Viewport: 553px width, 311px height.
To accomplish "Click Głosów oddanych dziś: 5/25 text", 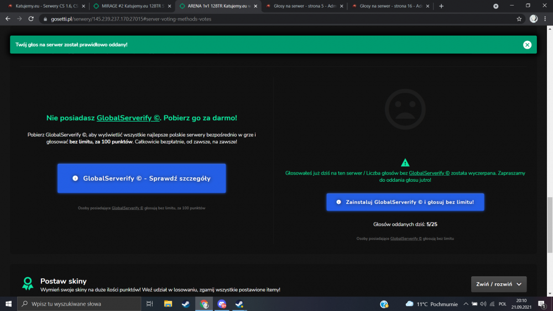I will click(405, 224).
